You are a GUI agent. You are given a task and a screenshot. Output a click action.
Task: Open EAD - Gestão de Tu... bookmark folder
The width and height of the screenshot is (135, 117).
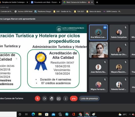(x=63, y=11)
